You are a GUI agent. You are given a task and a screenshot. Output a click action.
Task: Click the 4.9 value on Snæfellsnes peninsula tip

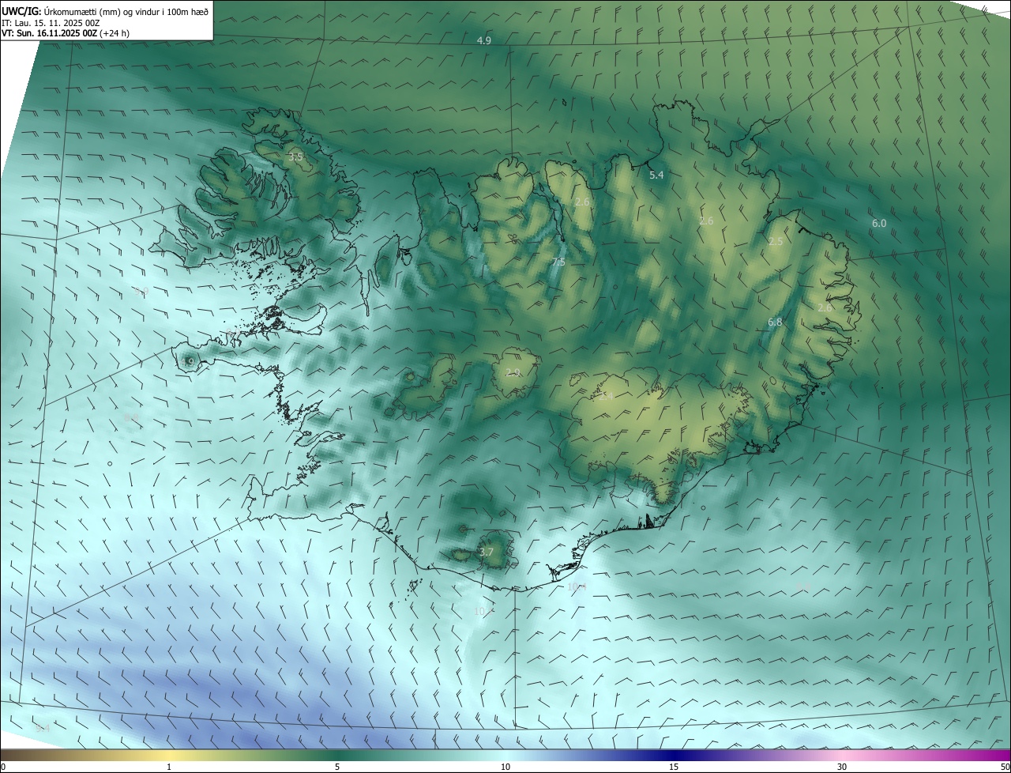pos(188,362)
